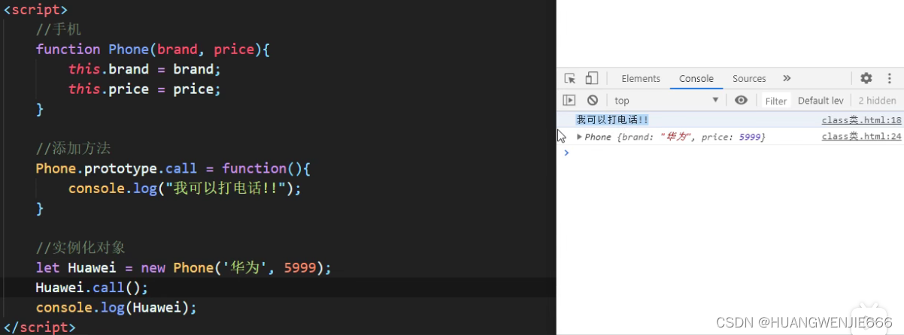Click the //添加方法 comment line

coord(73,148)
